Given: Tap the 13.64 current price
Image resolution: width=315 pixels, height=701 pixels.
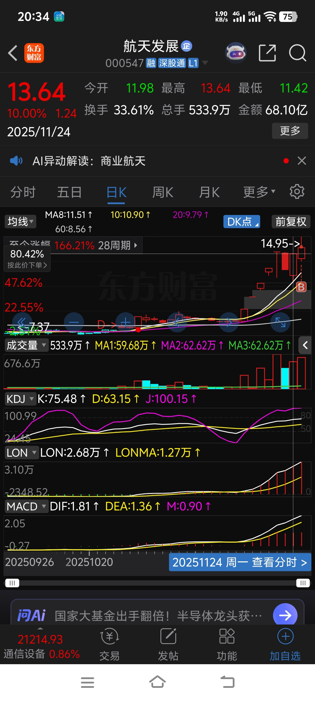Looking at the screenshot, I should pos(36,92).
